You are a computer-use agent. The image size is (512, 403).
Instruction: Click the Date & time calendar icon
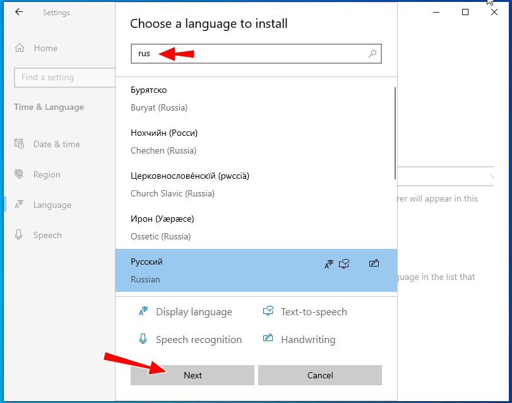pos(19,143)
